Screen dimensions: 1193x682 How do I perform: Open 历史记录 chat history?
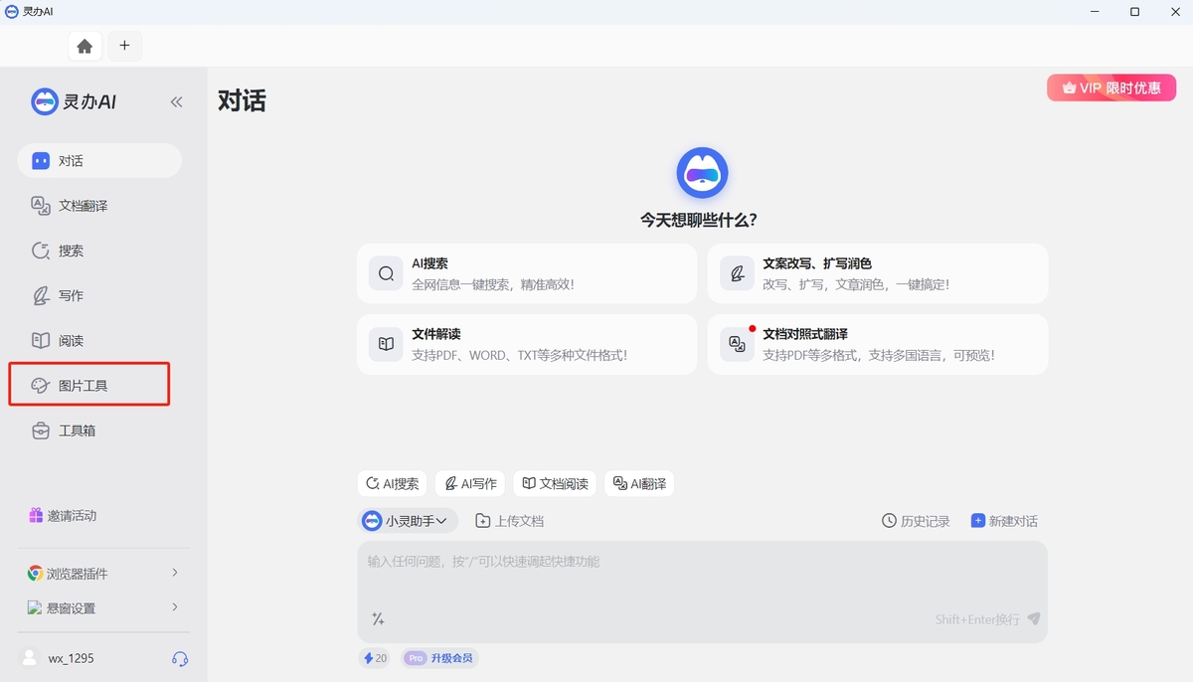click(916, 521)
